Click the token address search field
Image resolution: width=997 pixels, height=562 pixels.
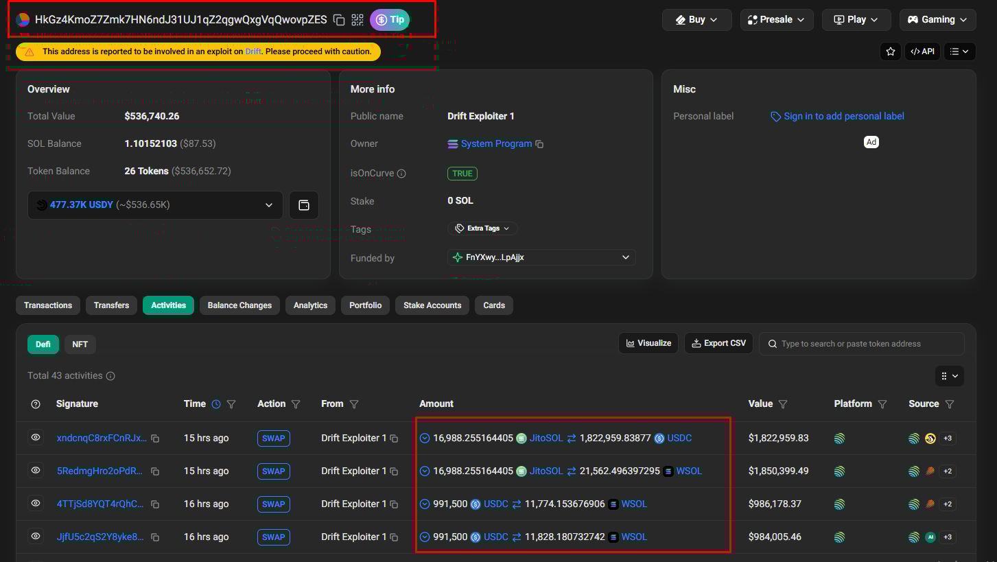(x=861, y=343)
